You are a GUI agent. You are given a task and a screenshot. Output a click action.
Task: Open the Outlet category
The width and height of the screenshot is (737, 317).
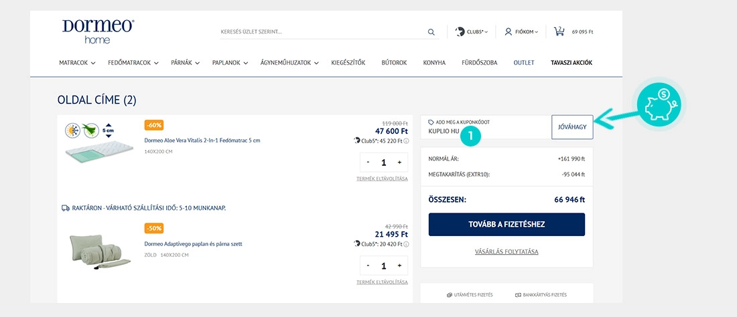[524, 62]
